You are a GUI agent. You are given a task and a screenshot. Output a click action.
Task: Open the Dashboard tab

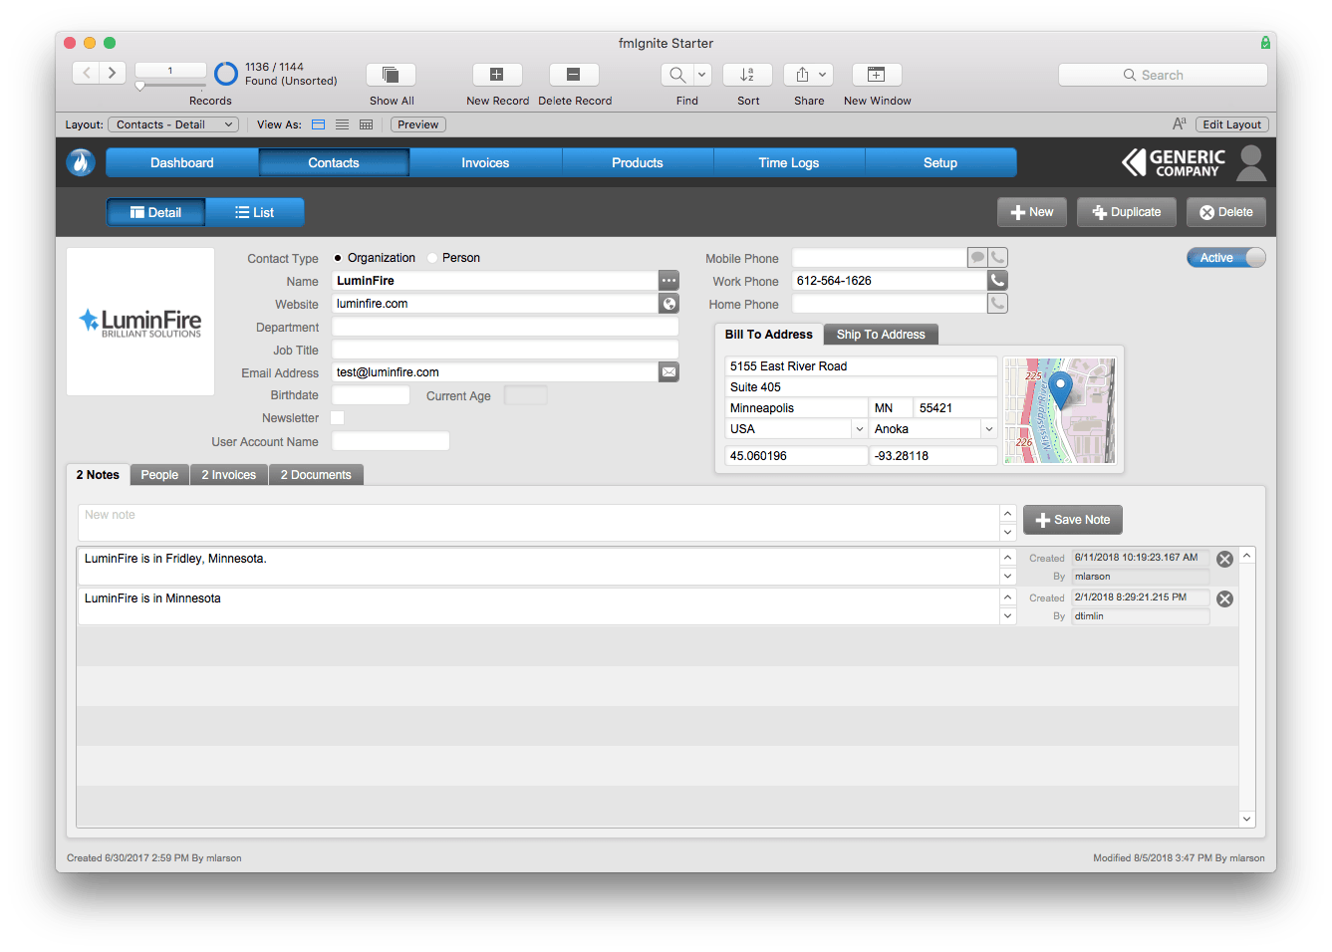pos(182,162)
